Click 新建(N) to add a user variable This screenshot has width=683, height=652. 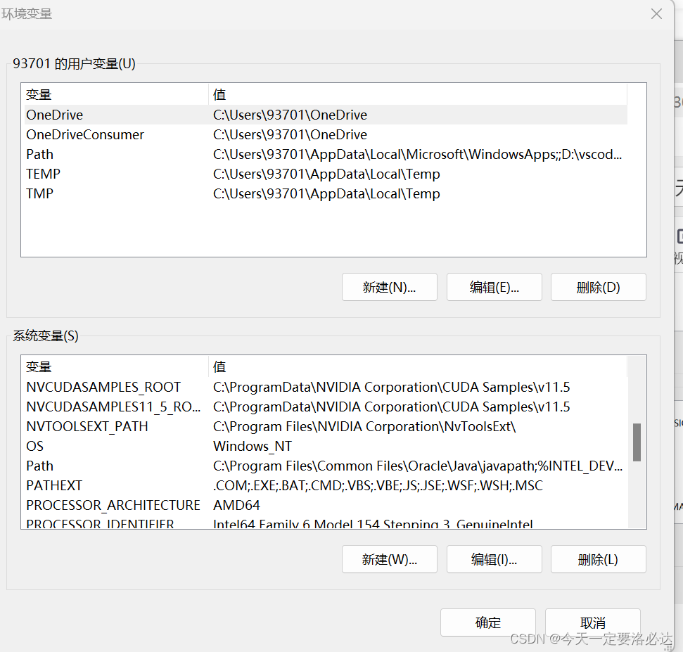coord(389,287)
